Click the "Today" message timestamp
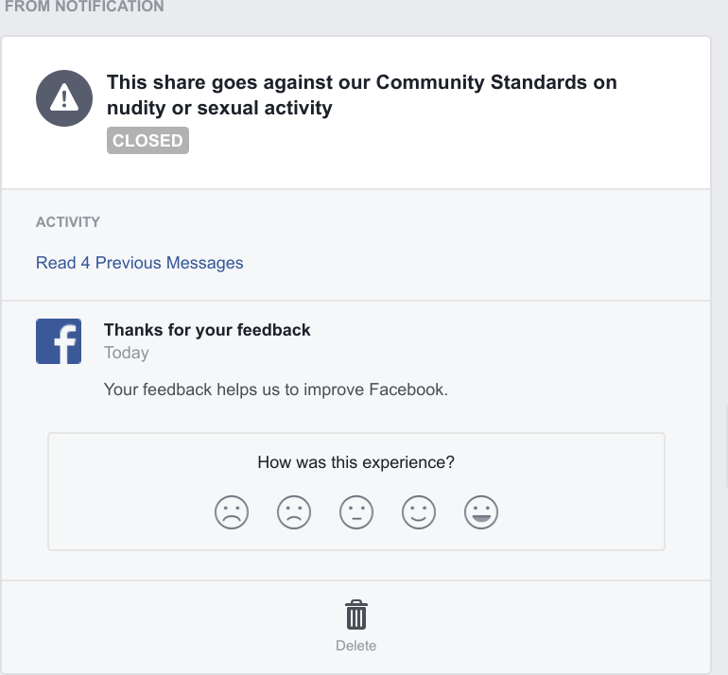Viewport: 728px width, 675px height. coord(127,353)
